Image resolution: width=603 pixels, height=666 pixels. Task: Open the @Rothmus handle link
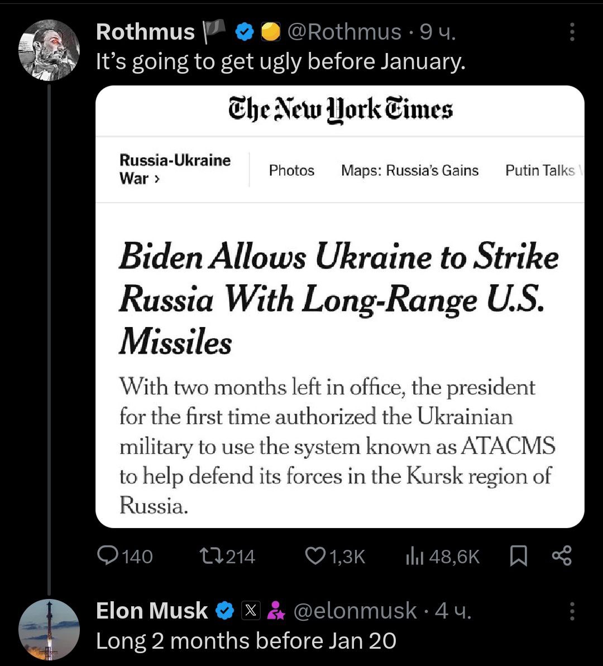pos(344,32)
